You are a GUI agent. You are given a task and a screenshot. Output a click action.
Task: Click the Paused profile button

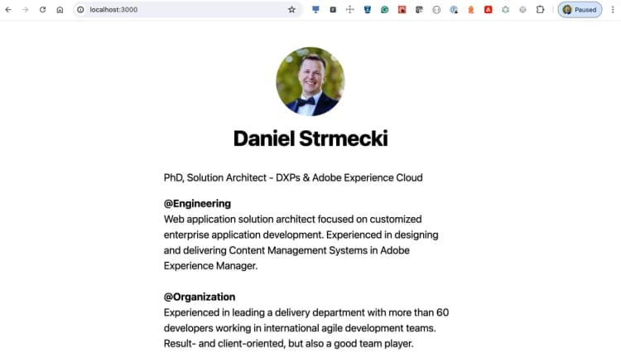click(580, 10)
